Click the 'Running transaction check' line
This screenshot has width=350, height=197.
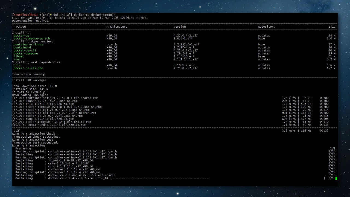point(34,134)
